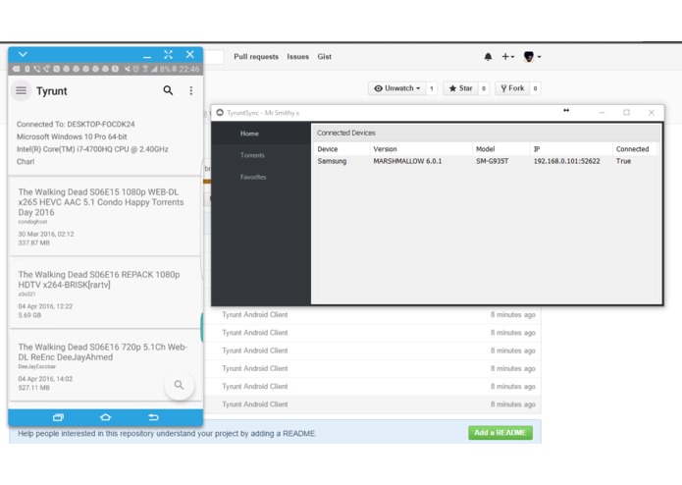This screenshot has height=485, width=682.
Task: Click the forks count next to Fork
Action: click(x=535, y=88)
